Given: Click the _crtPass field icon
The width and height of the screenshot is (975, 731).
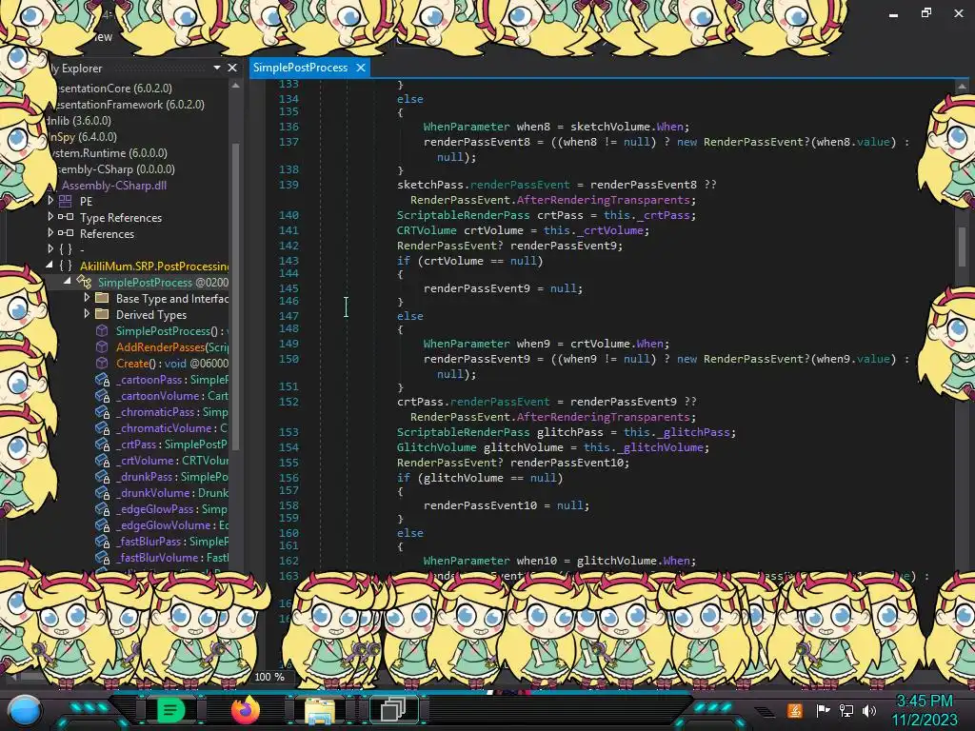Looking at the screenshot, I should coord(102,444).
